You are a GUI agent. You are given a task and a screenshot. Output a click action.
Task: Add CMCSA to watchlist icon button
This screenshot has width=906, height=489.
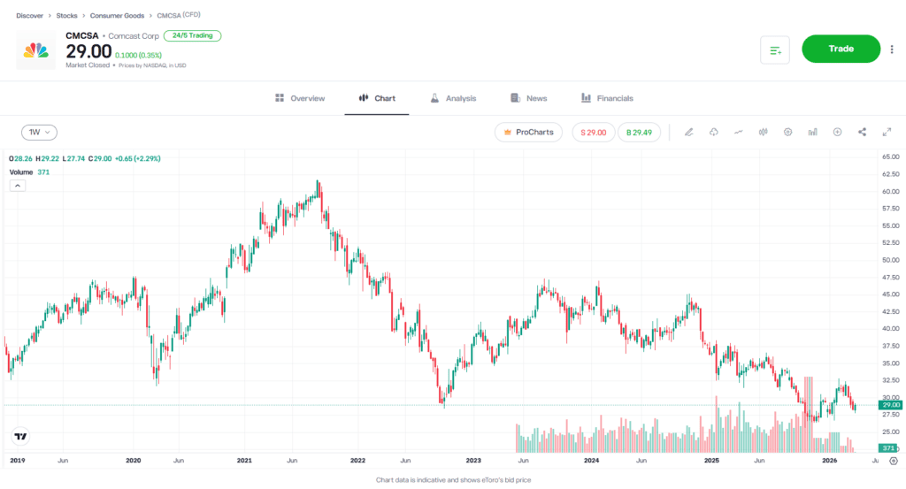point(775,50)
